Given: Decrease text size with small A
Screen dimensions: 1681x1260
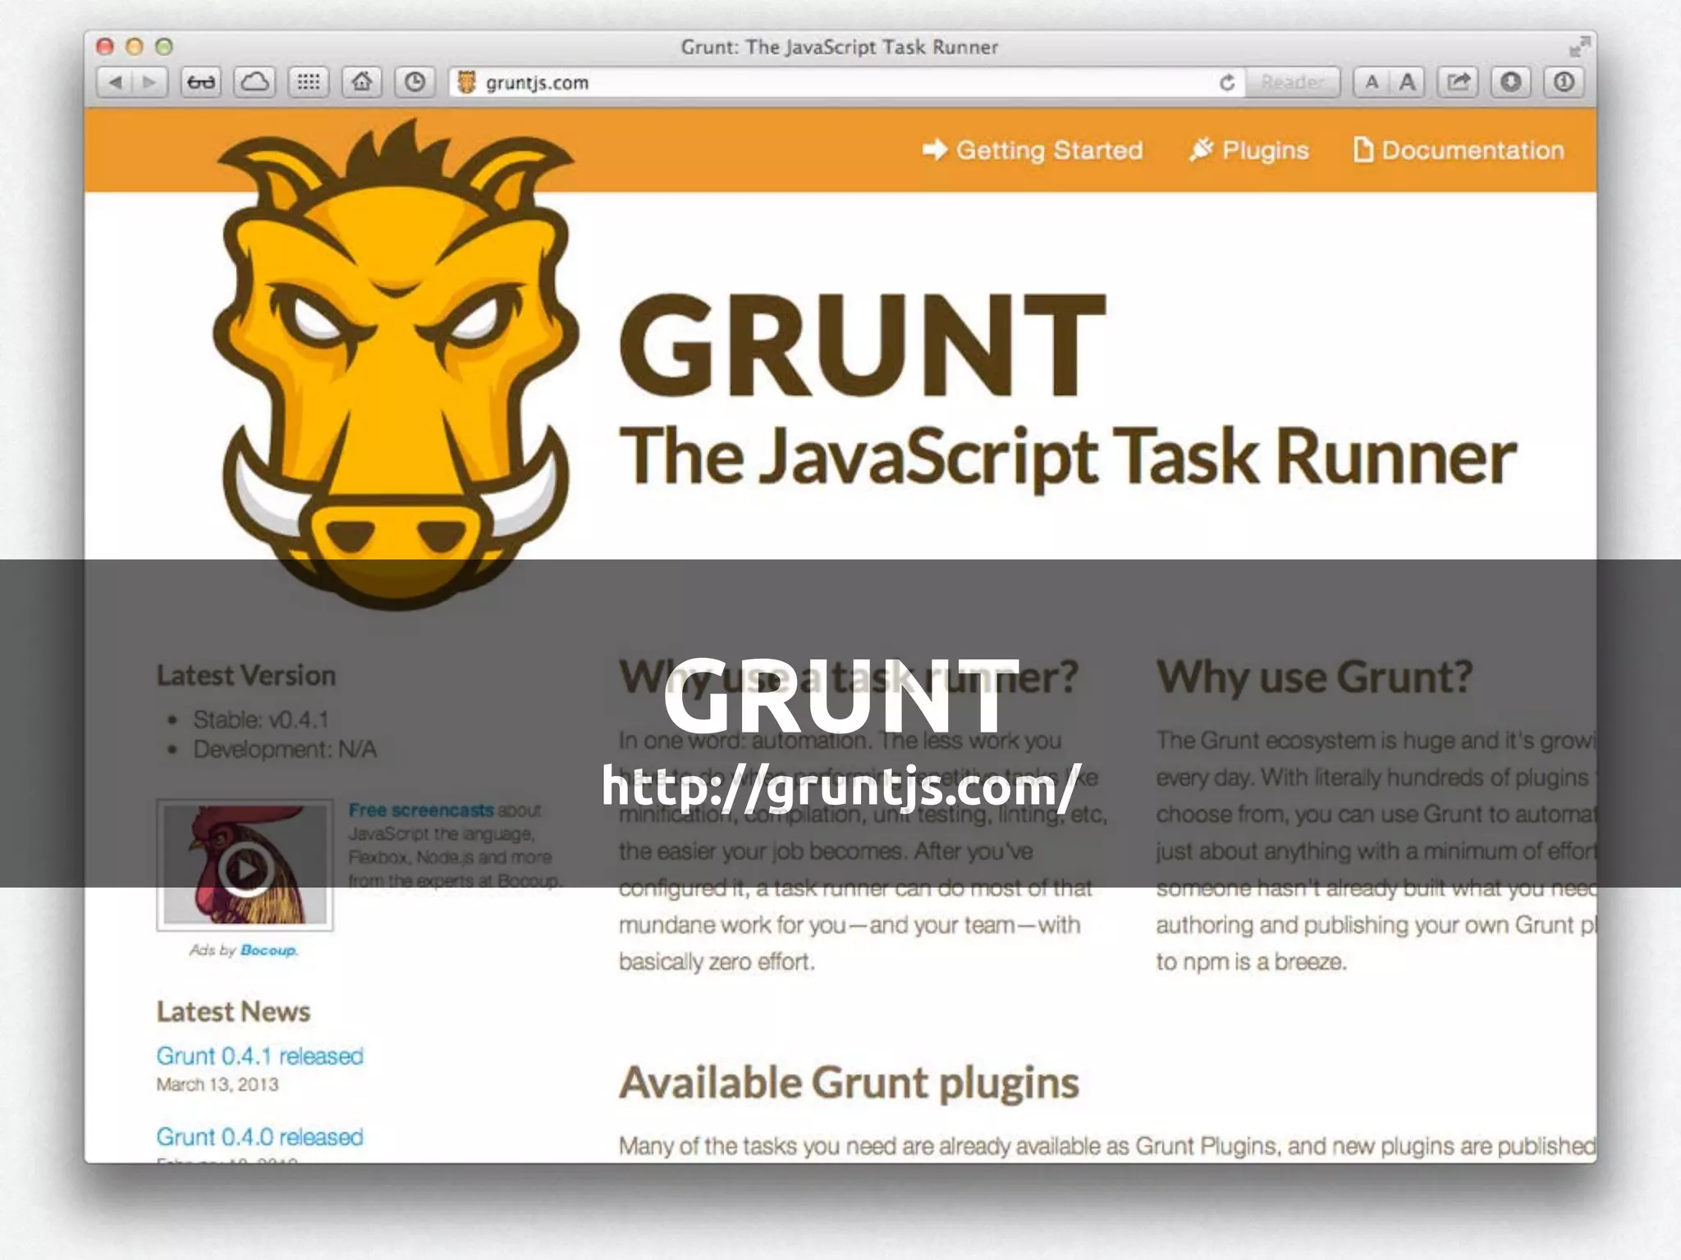Looking at the screenshot, I should (1372, 82).
